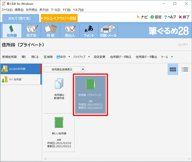Click 保存 floppy disk save button
The width and height of the screenshot is (192, 162).
(x=61, y=57)
